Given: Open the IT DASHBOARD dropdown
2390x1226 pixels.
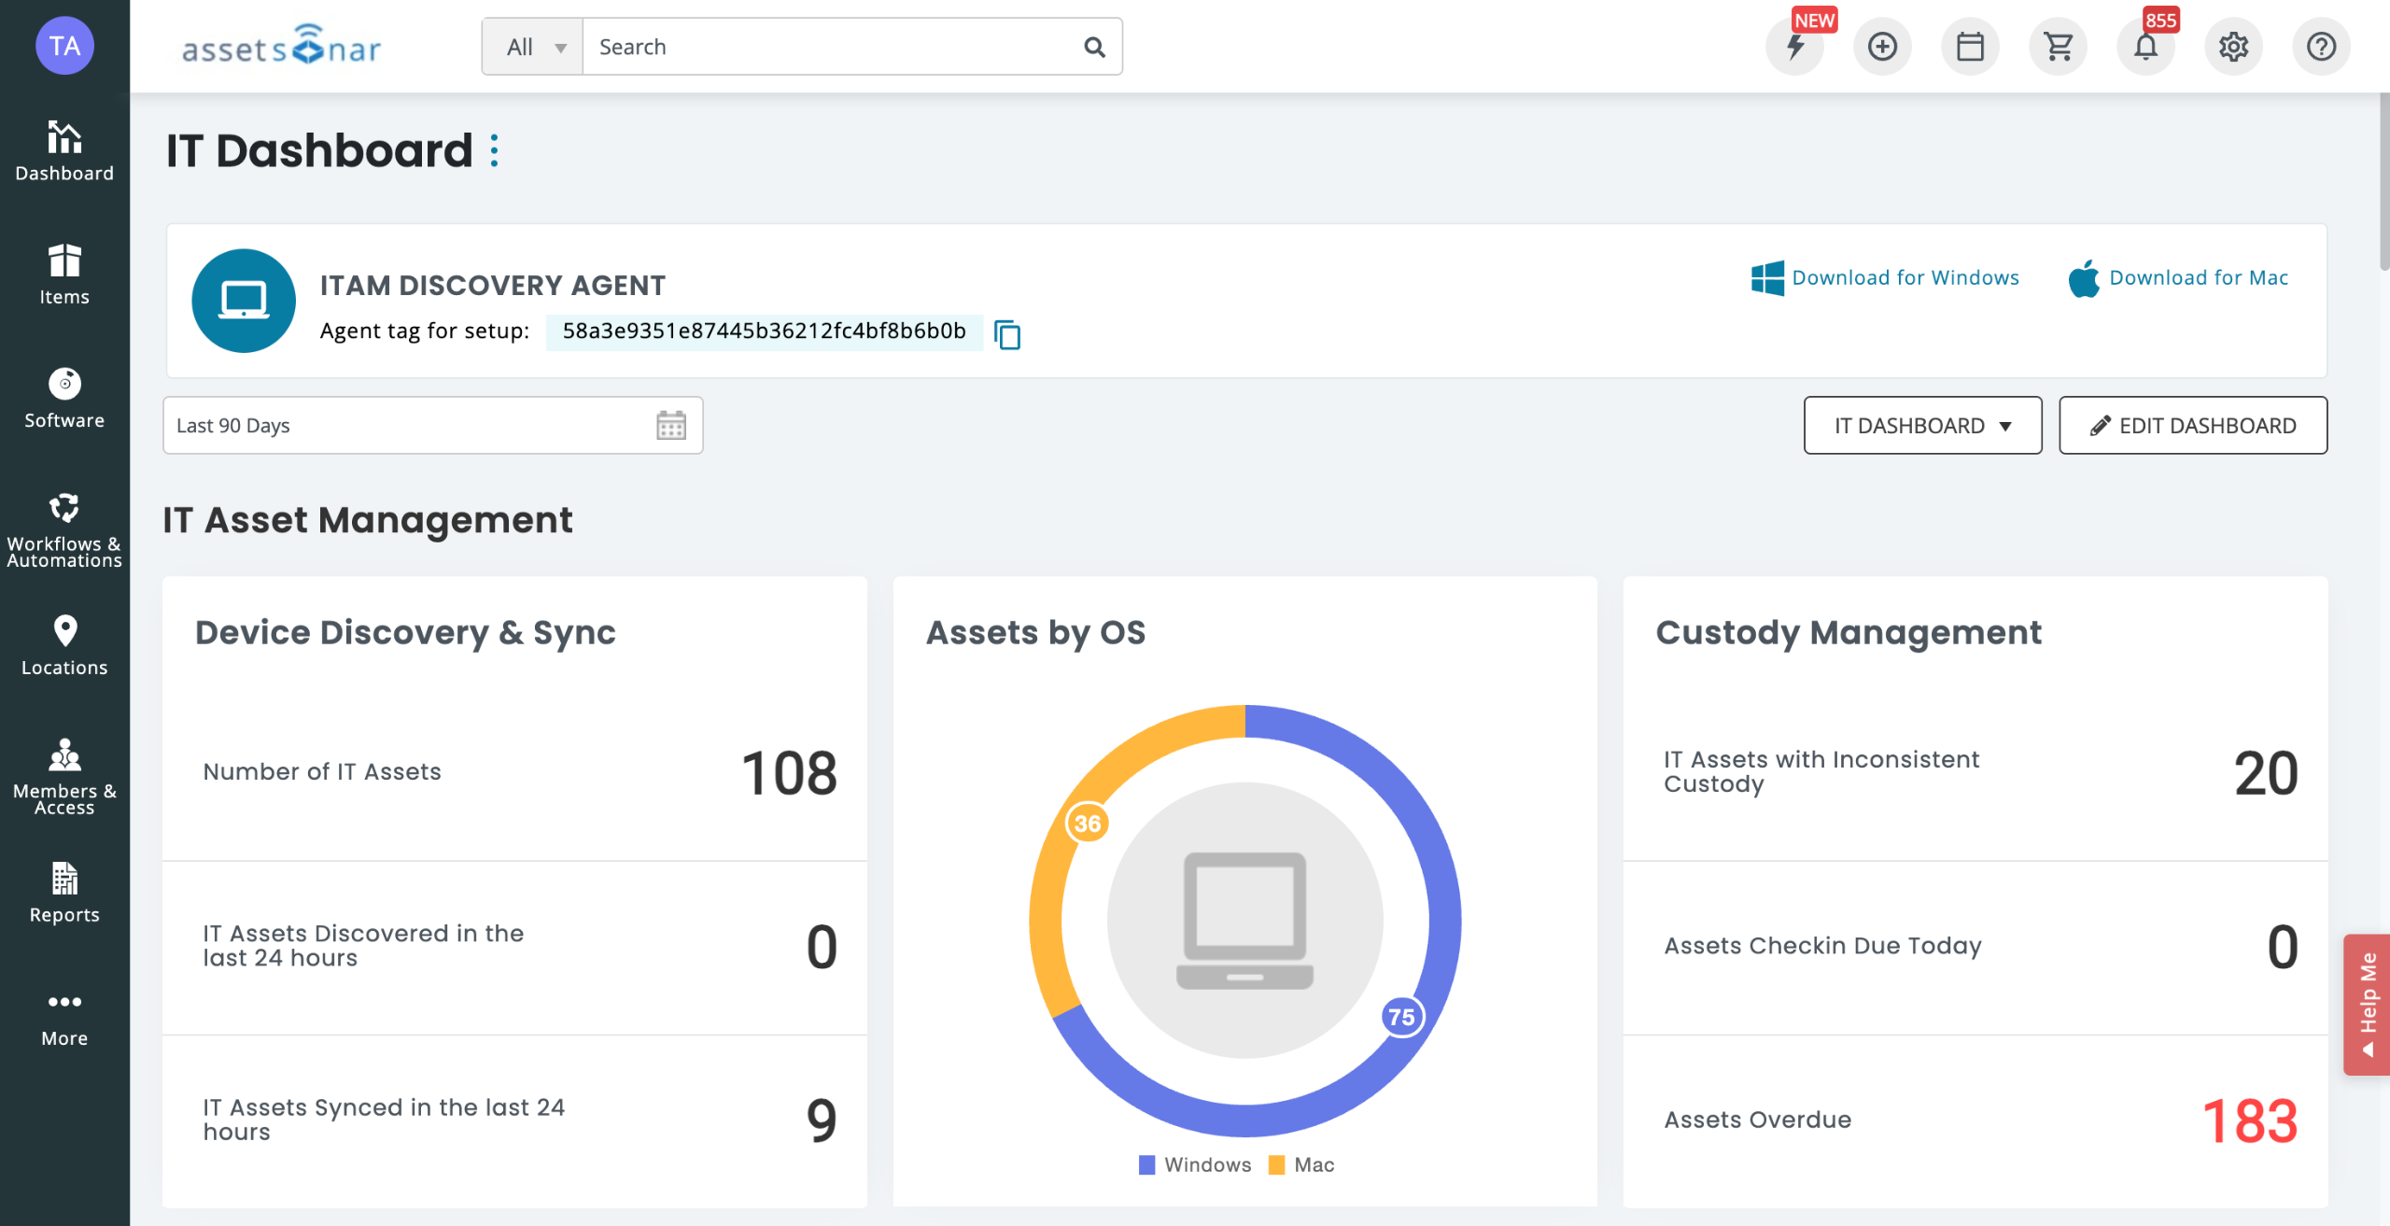Looking at the screenshot, I should coord(1922,426).
